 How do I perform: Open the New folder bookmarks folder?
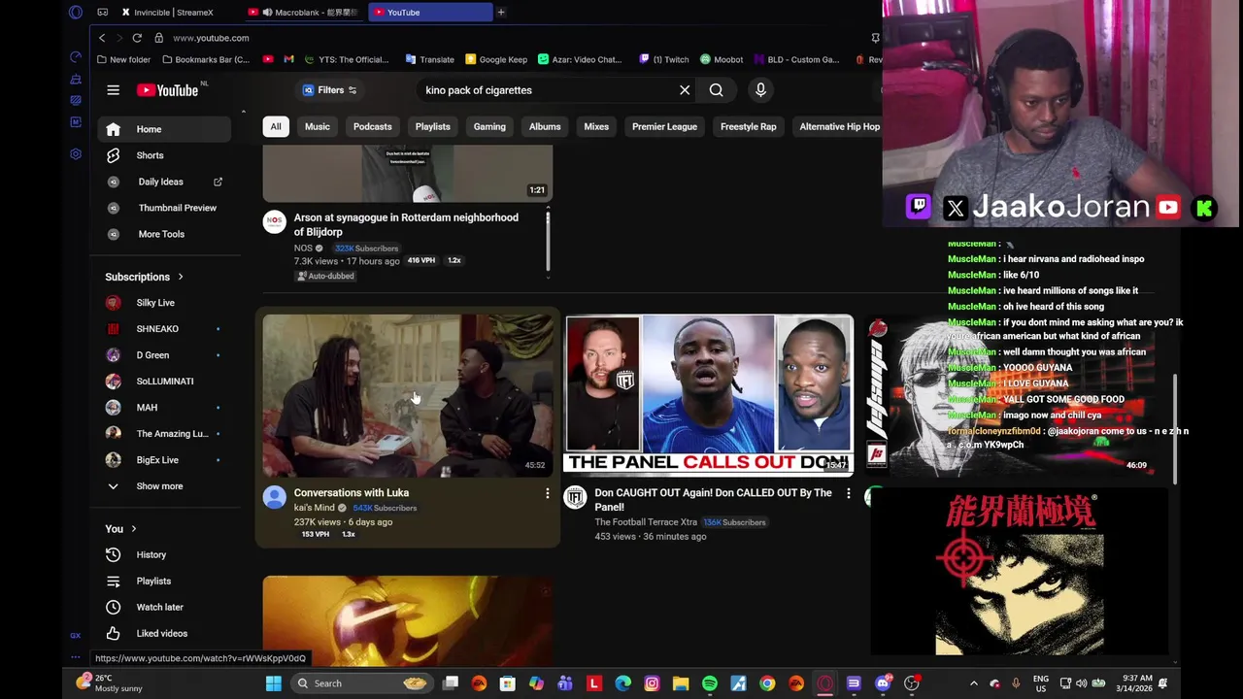(124, 59)
